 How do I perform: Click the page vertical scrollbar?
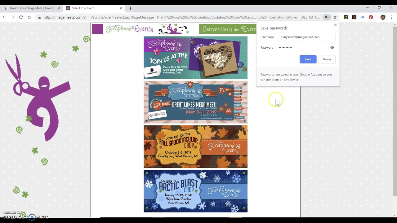[395, 111]
